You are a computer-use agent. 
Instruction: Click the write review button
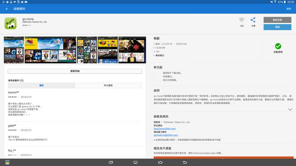pyautogui.click(x=75, y=71)
